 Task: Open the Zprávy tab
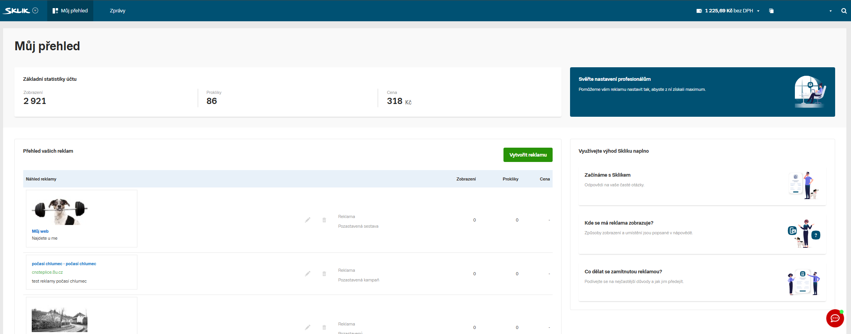[x=118, y=11]
